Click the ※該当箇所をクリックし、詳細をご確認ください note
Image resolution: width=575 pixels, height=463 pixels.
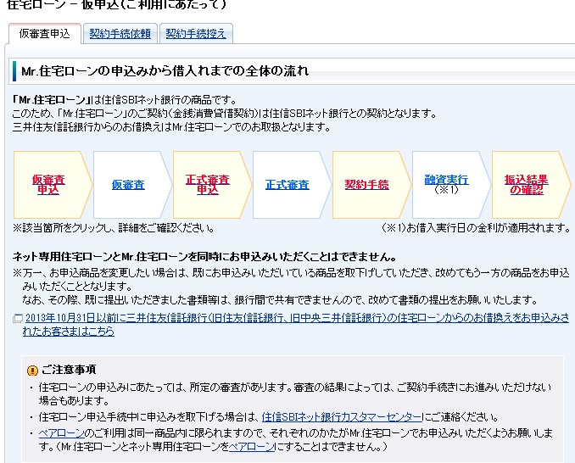[x=113, y=228]
